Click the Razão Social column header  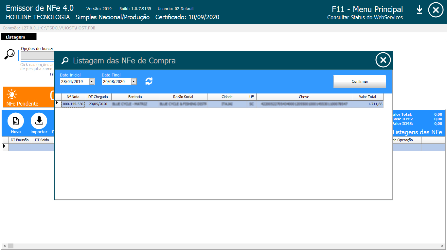click(x=183, y=97)
